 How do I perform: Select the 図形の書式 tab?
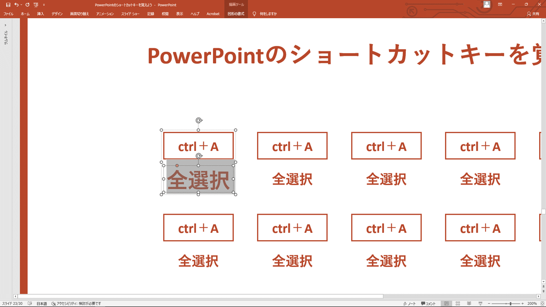click(236, 14)
